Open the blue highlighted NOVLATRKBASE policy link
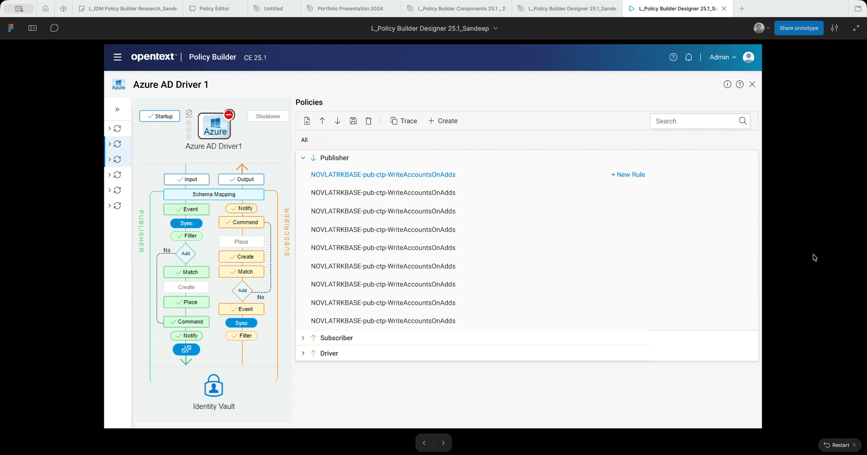Viewport: 867px width, 455px height. click(383, 175)
